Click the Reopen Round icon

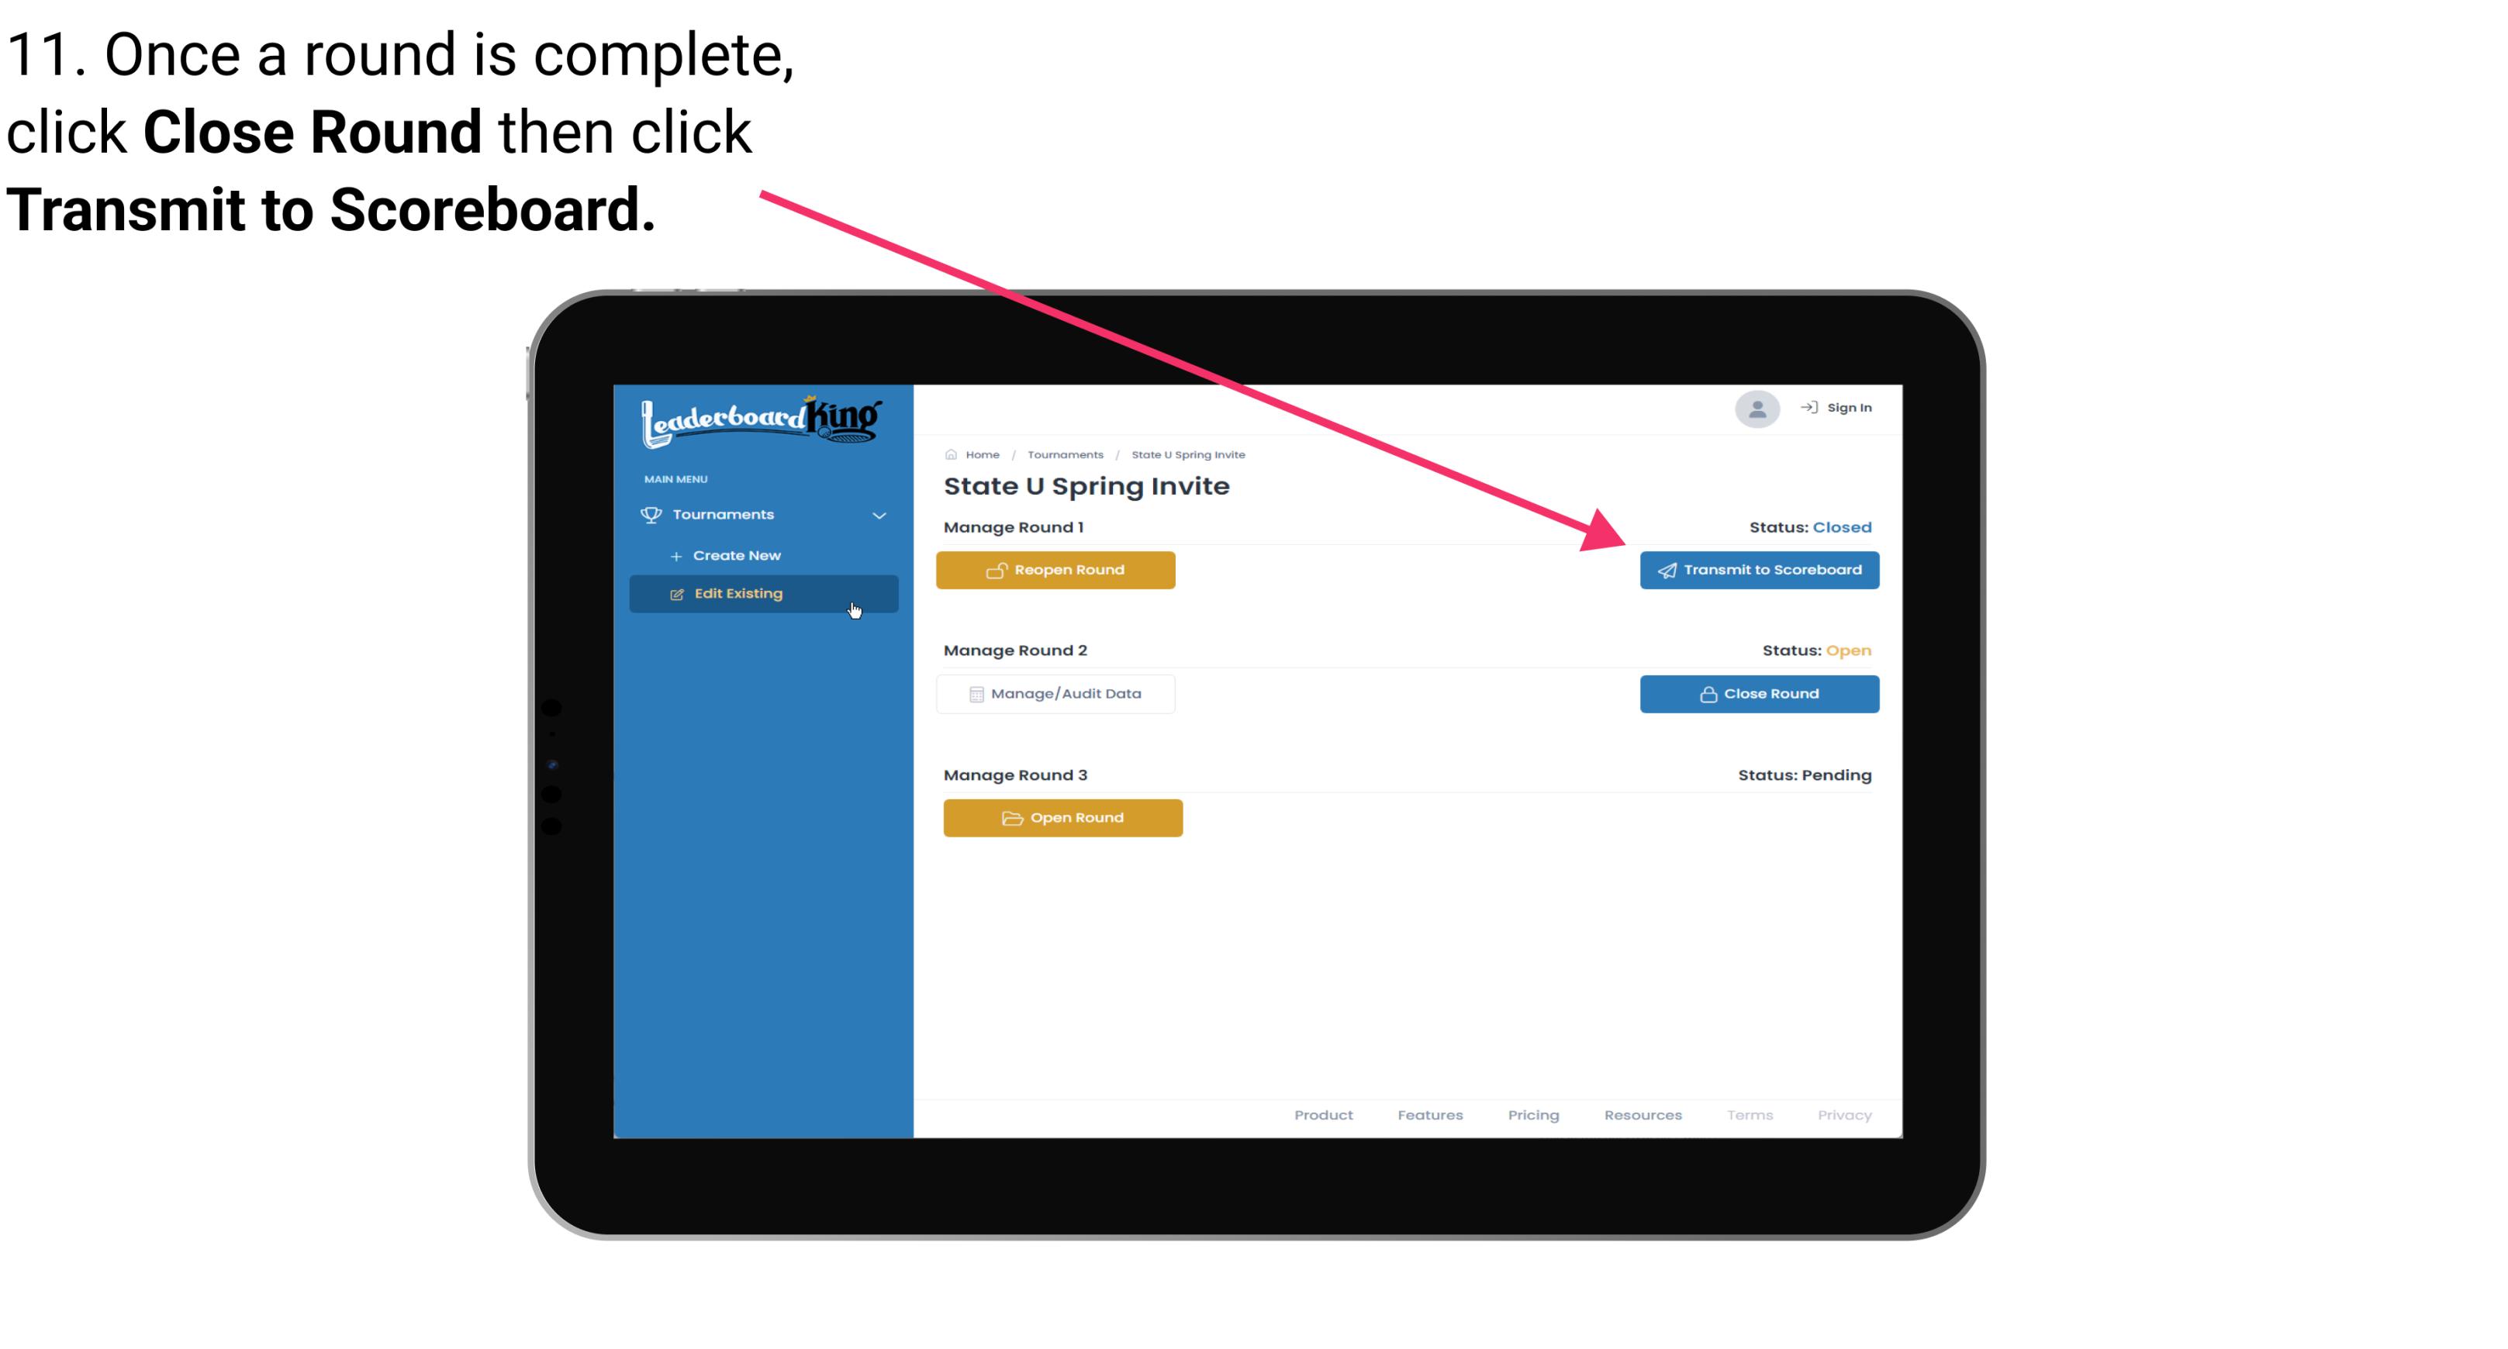[997, 568]
